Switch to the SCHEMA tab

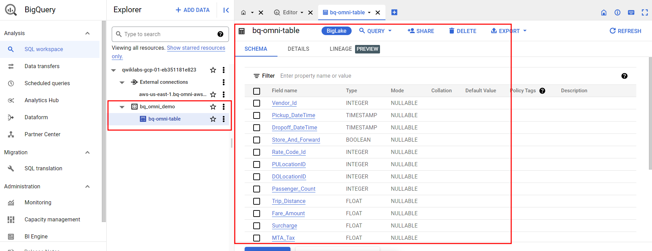(256, 49)
